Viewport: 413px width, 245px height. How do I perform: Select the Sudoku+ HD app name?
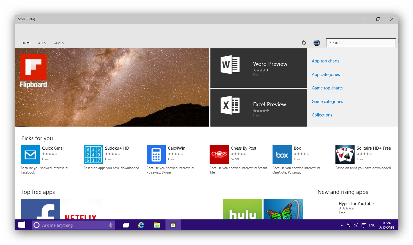coord(117,148)
